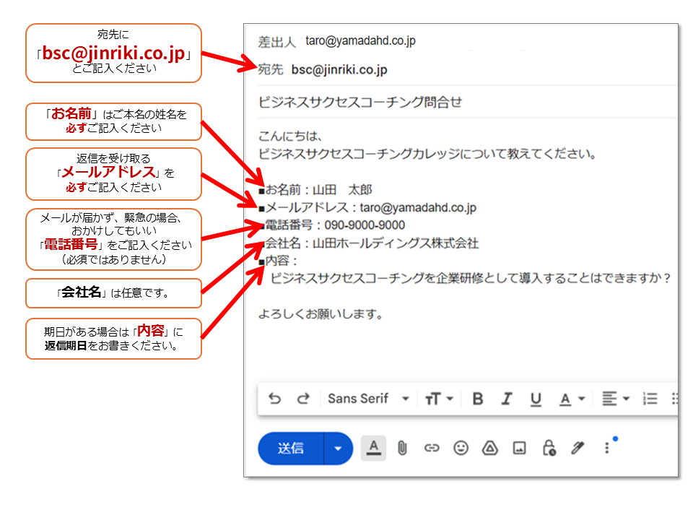693x520 pixels.
Task: Click the sentence about 企業研修として導入
Action: (x=471, y=279)
